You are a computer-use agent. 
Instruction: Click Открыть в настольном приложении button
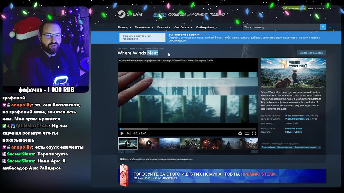coord(142,38)
